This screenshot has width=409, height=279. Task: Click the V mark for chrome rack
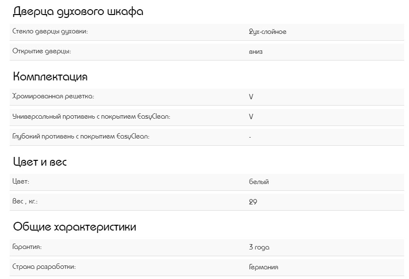pos(251,96)
